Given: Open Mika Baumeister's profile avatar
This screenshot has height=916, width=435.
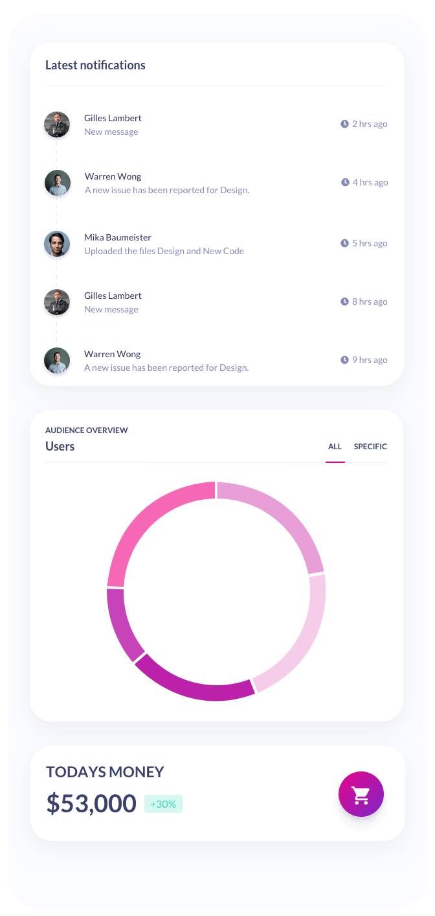Looking at the screenshot, I should point(57,244).
